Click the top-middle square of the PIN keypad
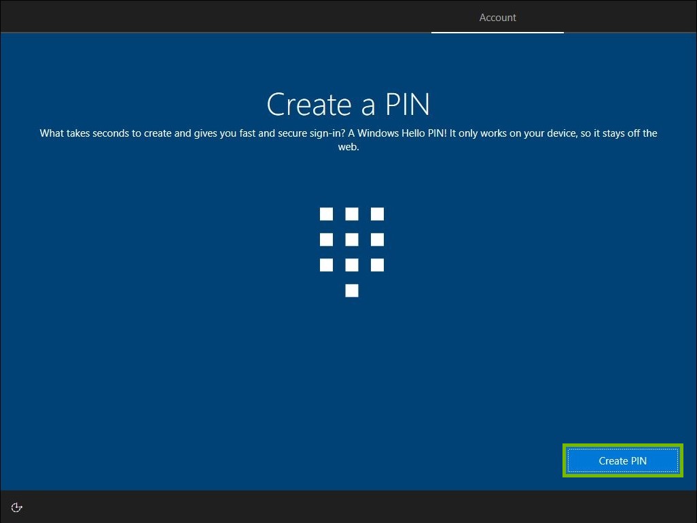This screenshot has height=523, width=697. point(351,214)
